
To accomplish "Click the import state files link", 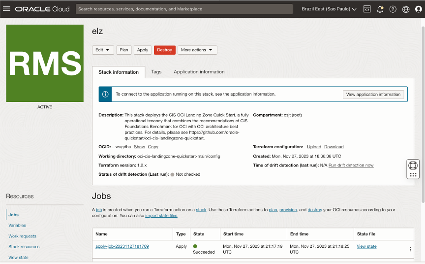I will (161, 216).
